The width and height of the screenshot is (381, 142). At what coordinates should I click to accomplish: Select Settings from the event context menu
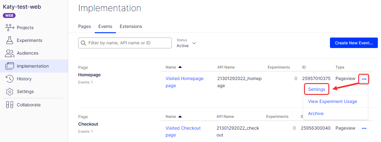tap(317, 89)
